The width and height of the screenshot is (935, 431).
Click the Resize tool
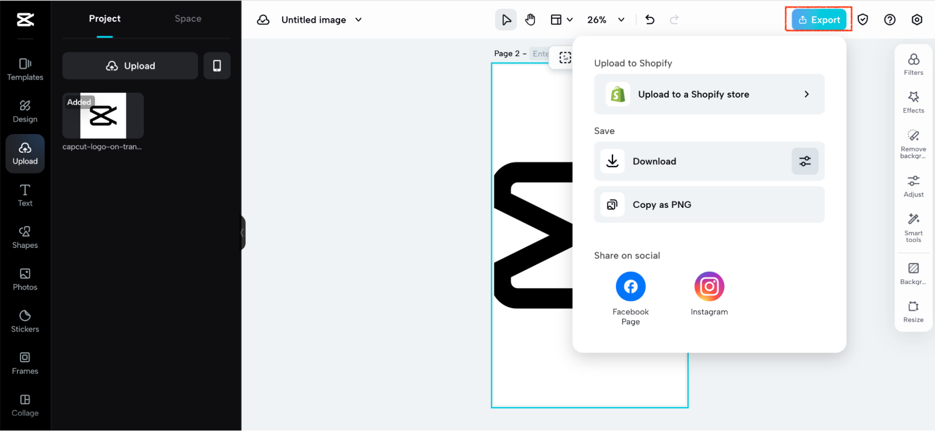(x=913, y=312)
